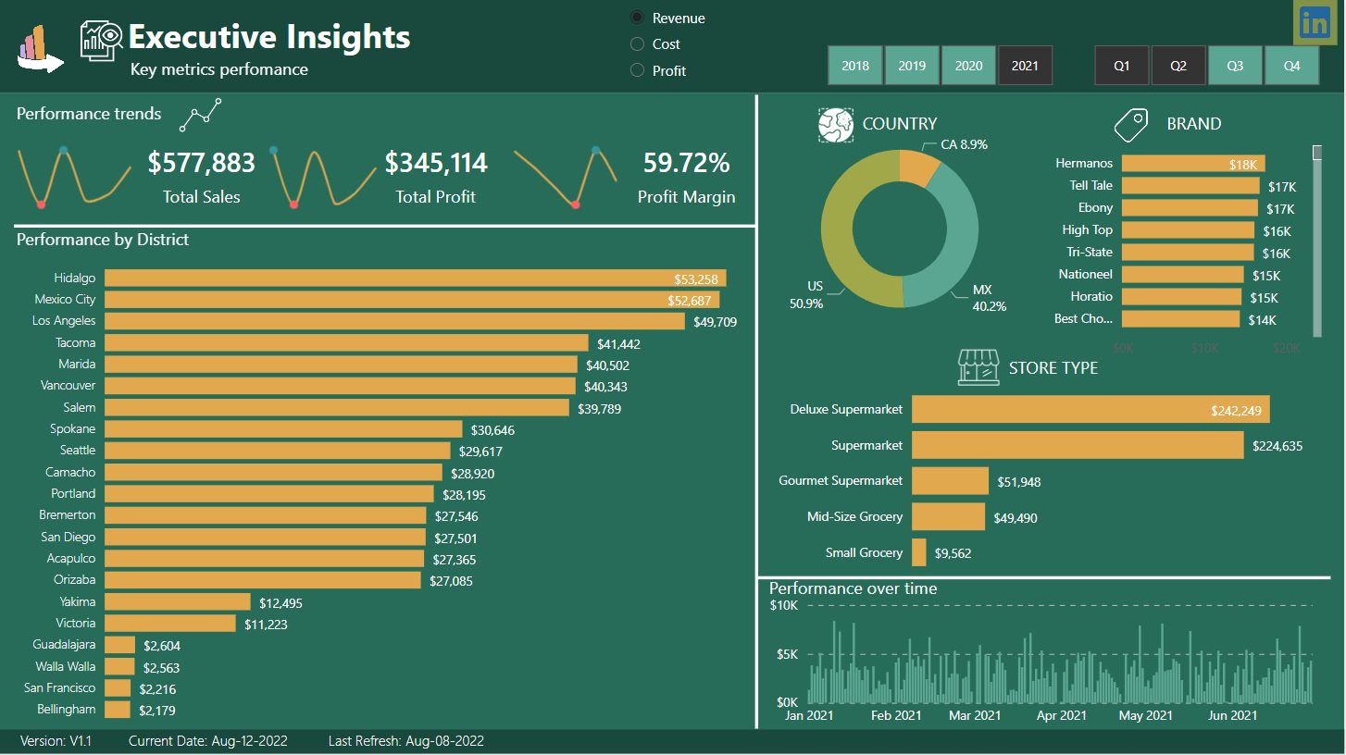Toggle the Q1 quarter slicer
The width and height of the screenshot is (1346, 755).
click(x=1121, y=66)
